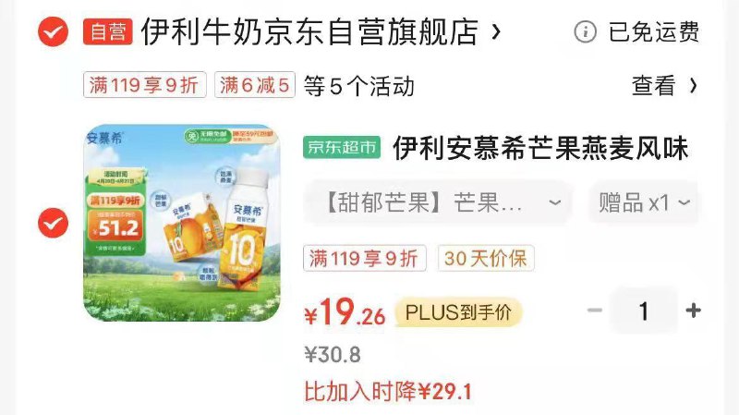Viewport: 739px width, 415px height.
Task: Open 查看 to view all activities
Action: click(654, 86)
